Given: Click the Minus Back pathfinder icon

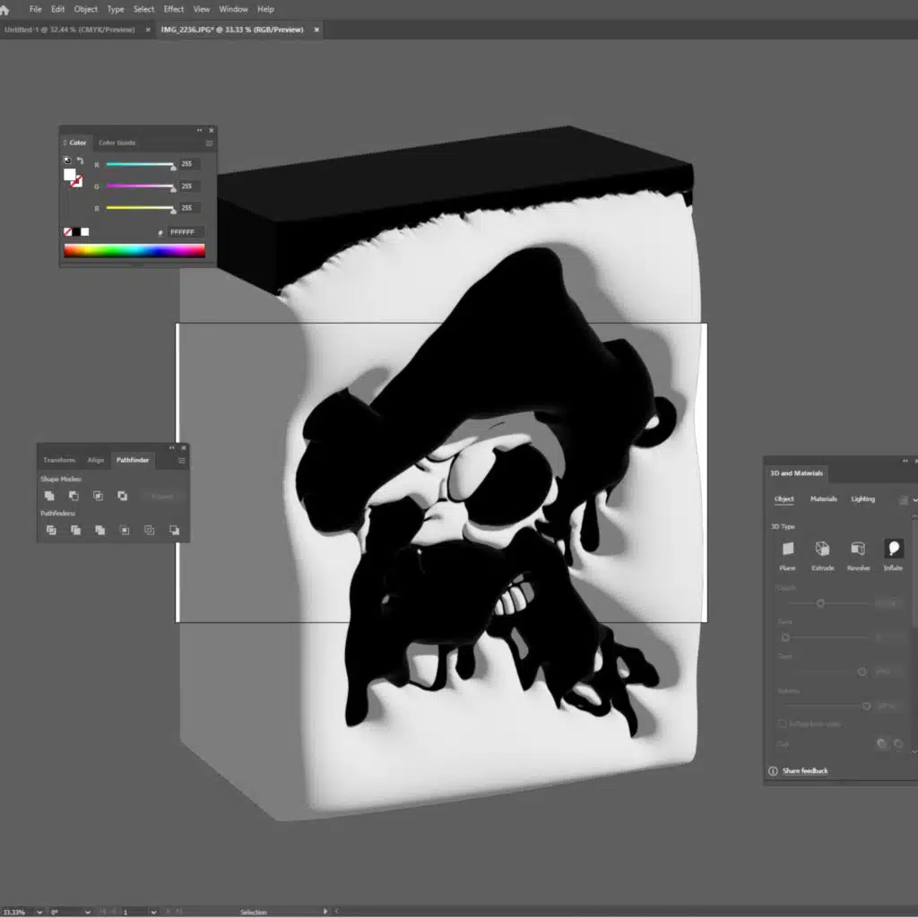Looking at the screenshot, I should pyautogui.click(x=174, y=531).
